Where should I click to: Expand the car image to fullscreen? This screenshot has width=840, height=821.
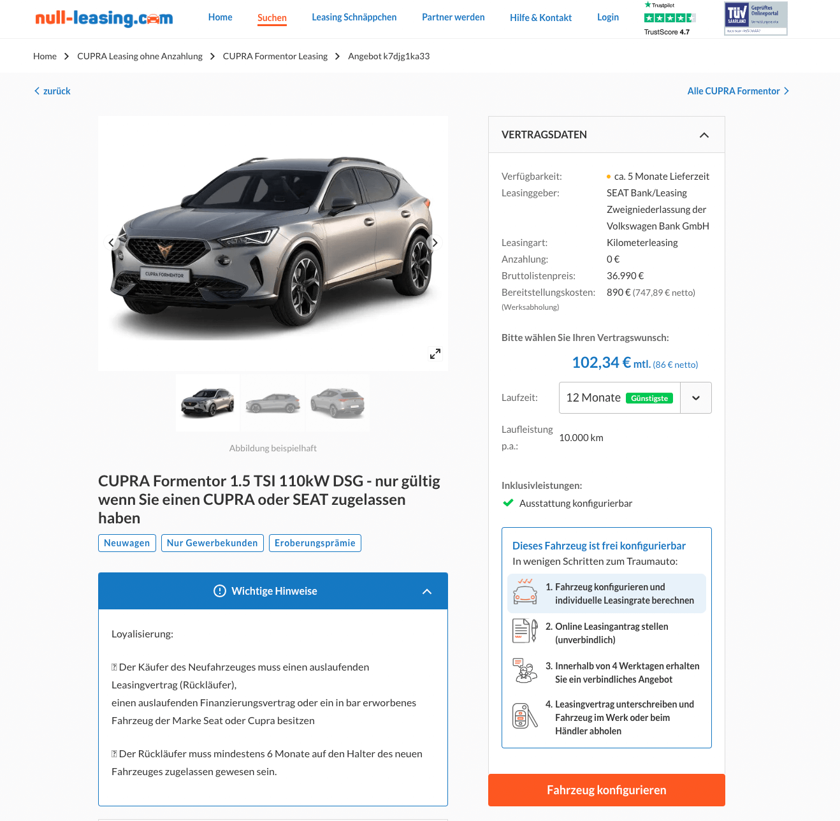point(435,354)
